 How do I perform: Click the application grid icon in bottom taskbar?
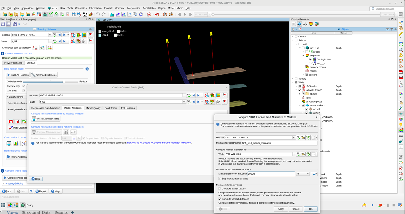point(3,205)
